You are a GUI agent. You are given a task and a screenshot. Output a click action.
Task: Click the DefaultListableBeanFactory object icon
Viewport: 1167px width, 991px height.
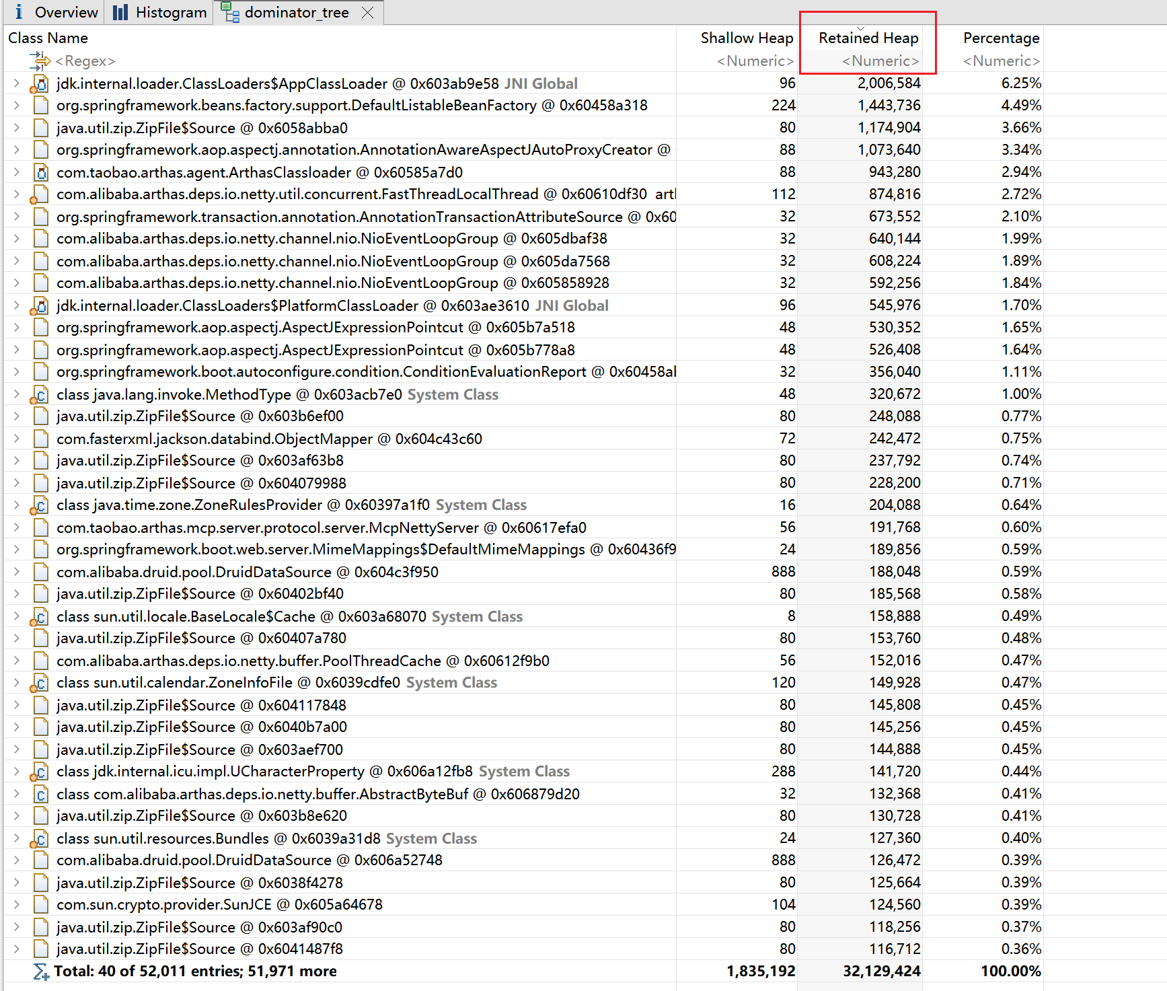[40, 106]
